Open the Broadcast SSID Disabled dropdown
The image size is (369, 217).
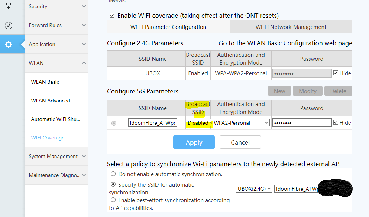(x=199, y=123)
